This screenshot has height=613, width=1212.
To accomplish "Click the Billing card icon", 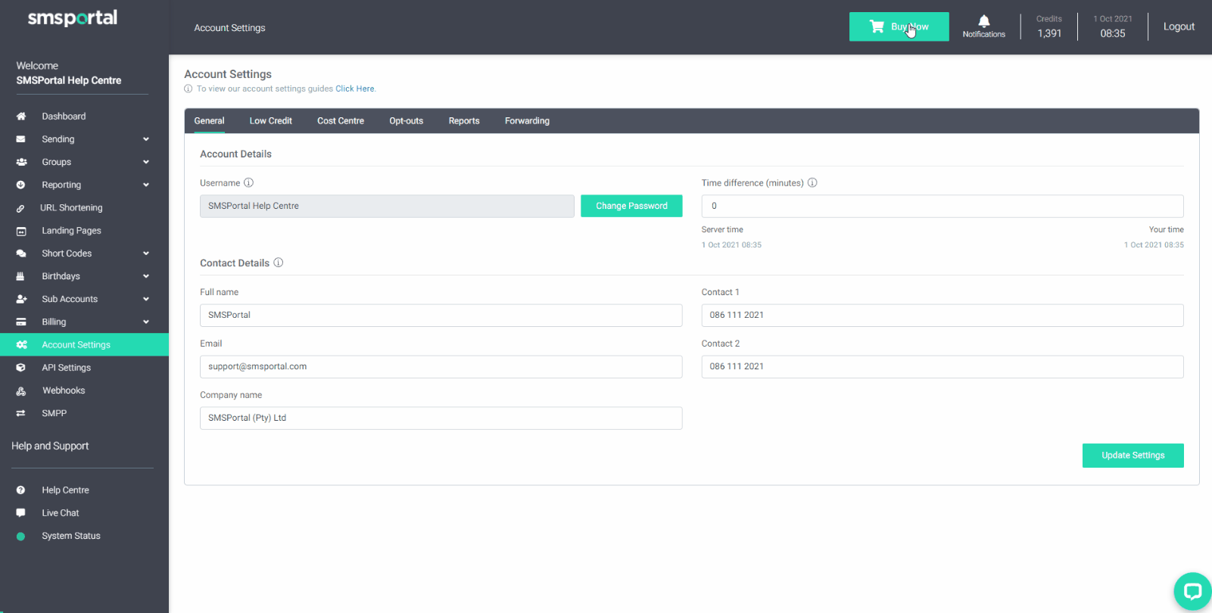I will coord(21,322).
